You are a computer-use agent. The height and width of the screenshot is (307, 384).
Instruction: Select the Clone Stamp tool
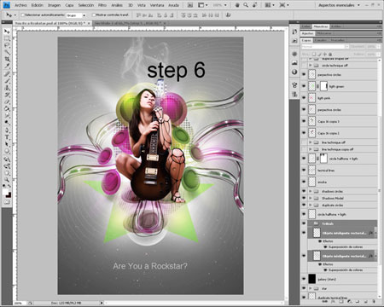[7, 88]
